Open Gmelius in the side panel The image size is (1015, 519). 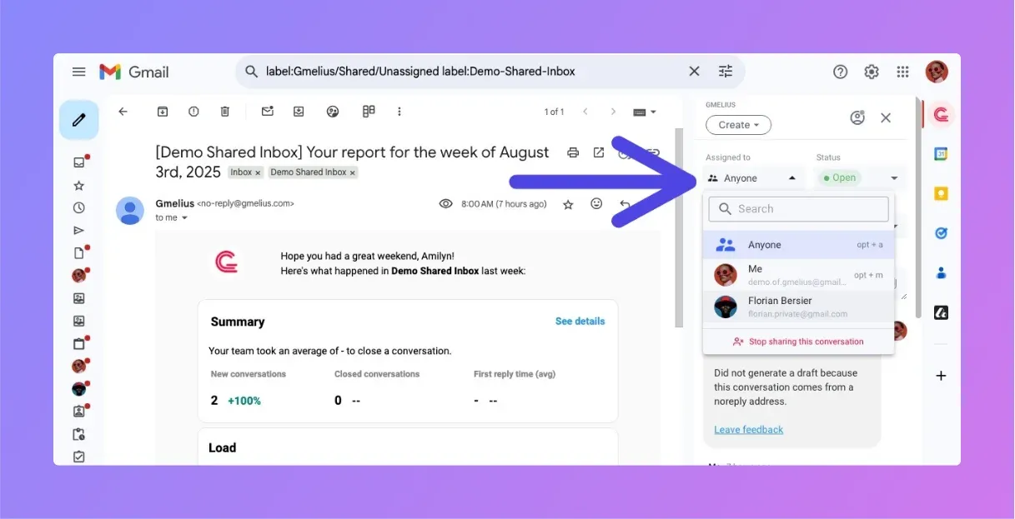pos(942,115)
